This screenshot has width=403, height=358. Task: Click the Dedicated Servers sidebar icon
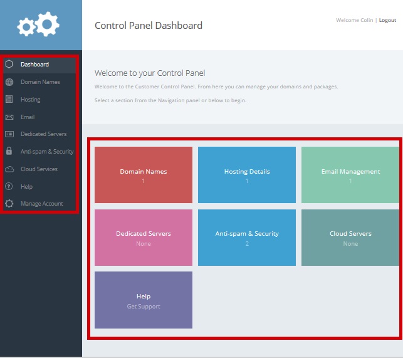tap(9, 134)
